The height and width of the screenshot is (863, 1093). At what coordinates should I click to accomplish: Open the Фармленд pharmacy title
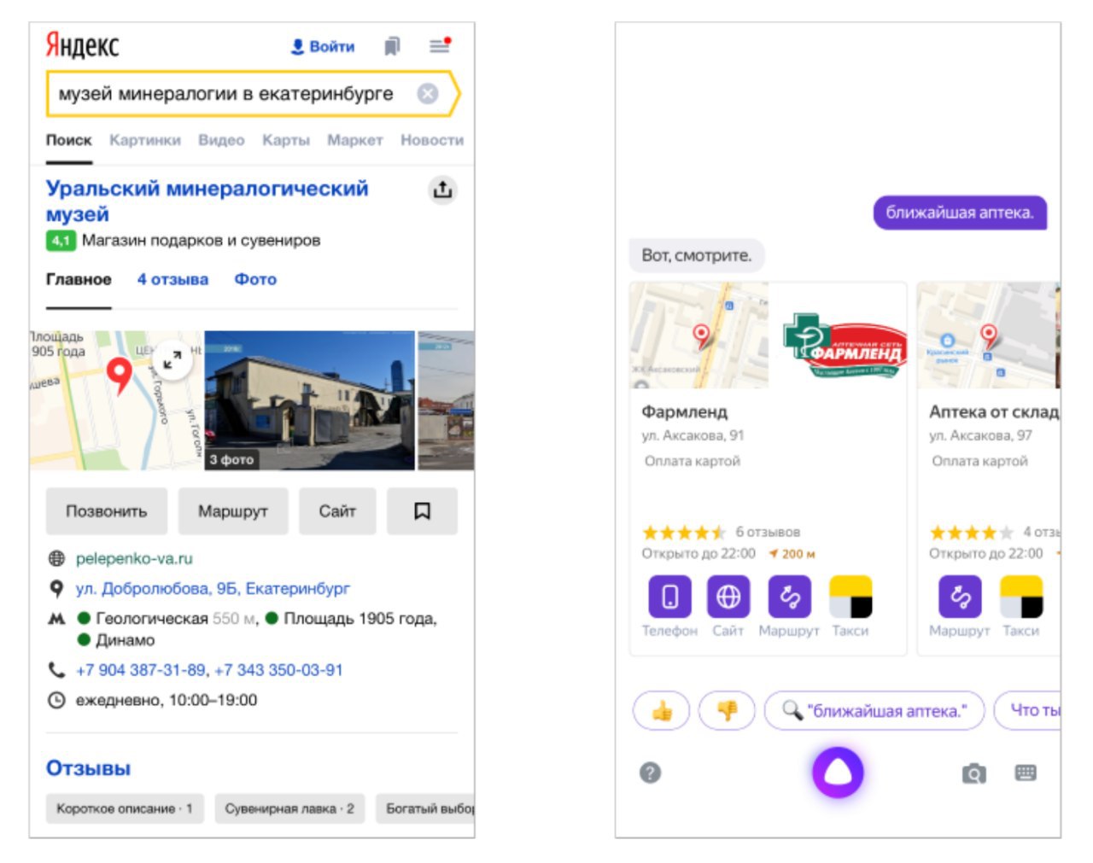click(x=685, y=411)
